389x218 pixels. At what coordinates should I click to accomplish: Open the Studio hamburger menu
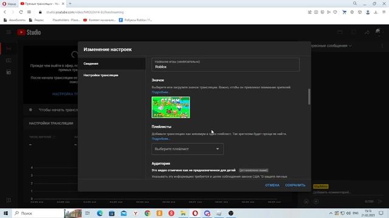[x=9, y=32]
